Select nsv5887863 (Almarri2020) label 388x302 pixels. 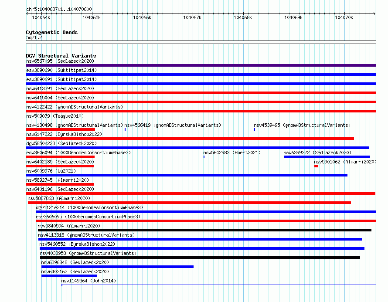(59, 198)
